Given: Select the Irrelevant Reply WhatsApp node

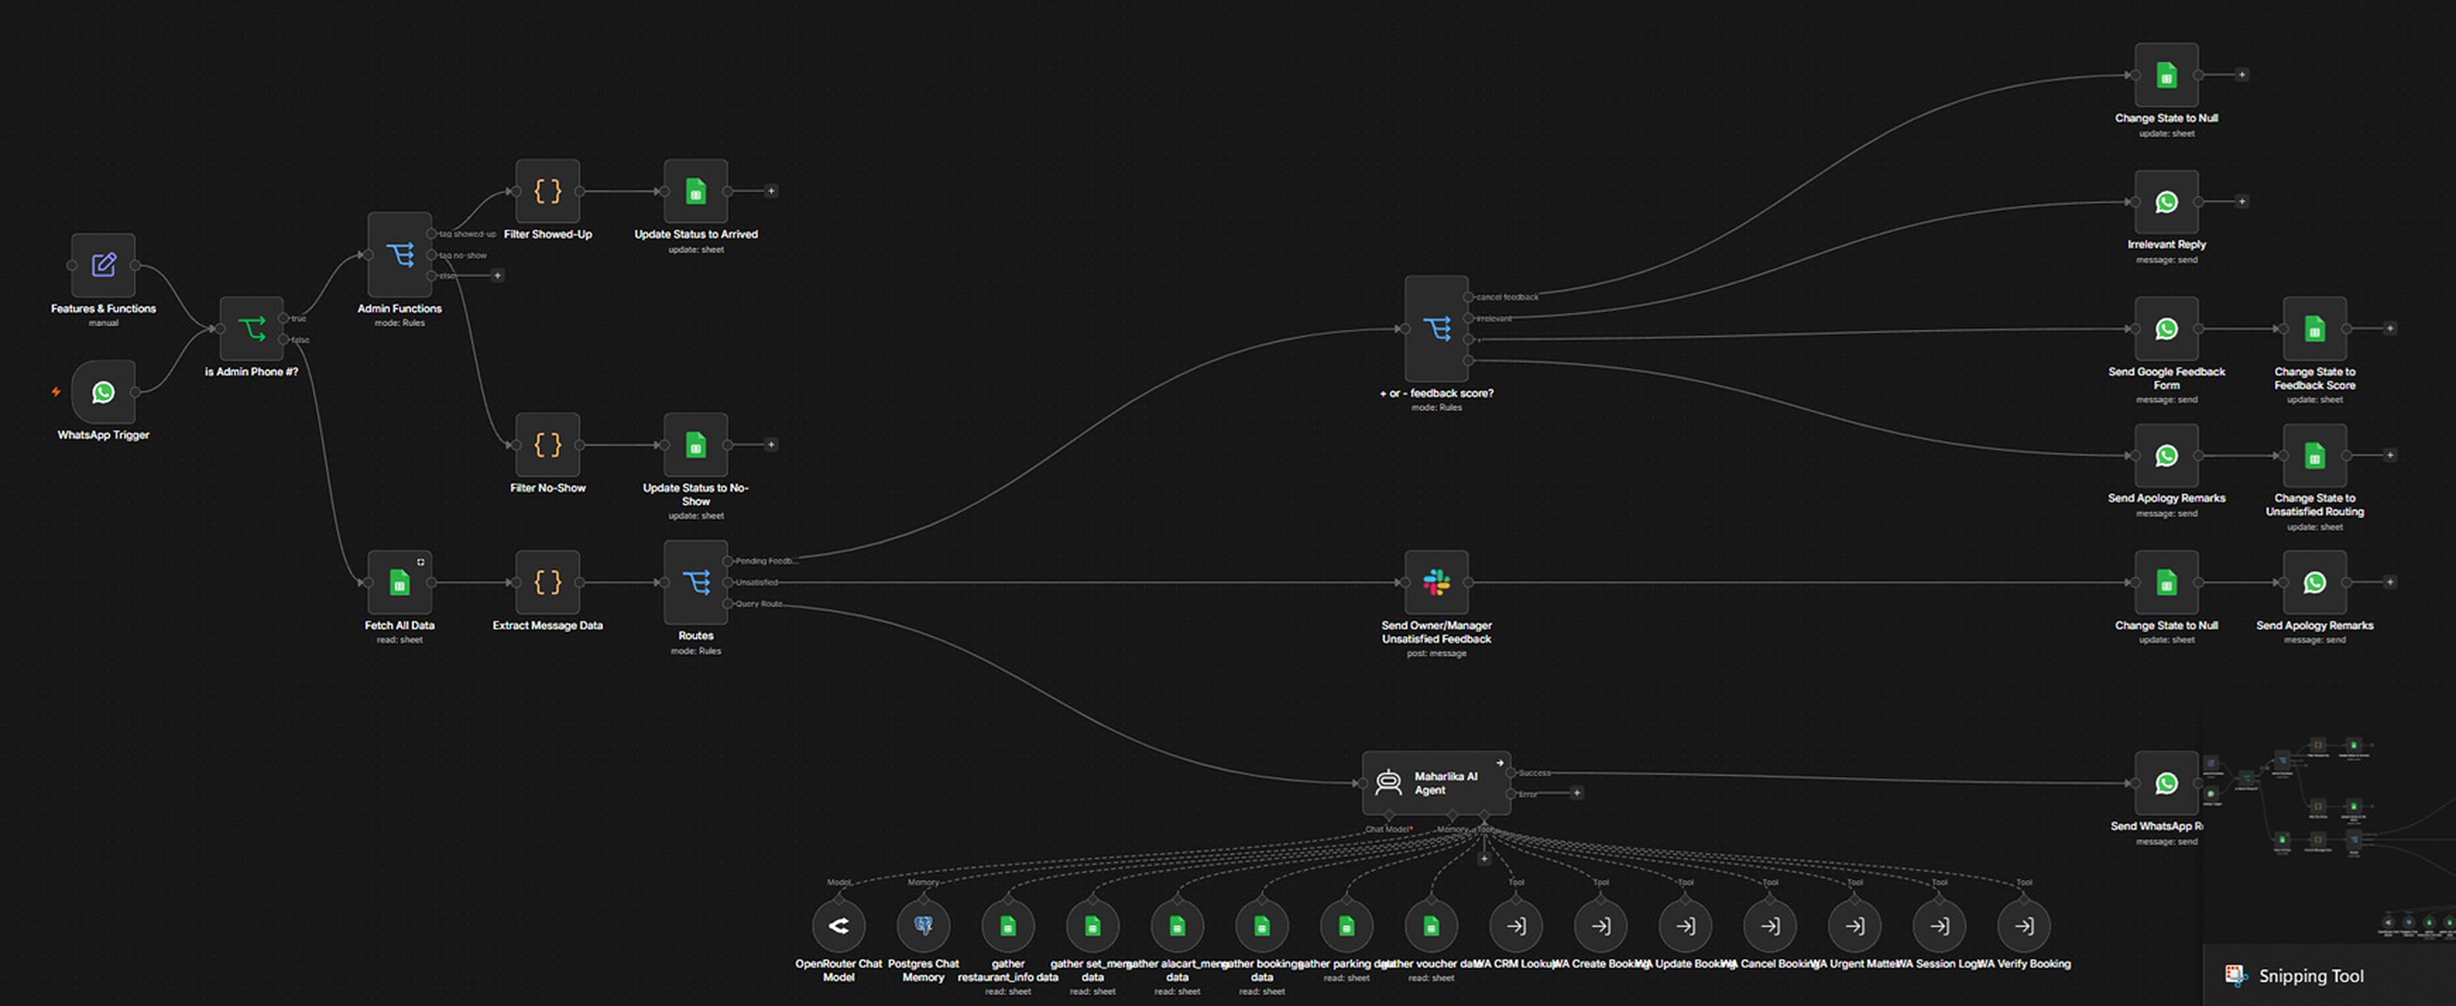Looking at the screenshot, I should click(2166, 202).
